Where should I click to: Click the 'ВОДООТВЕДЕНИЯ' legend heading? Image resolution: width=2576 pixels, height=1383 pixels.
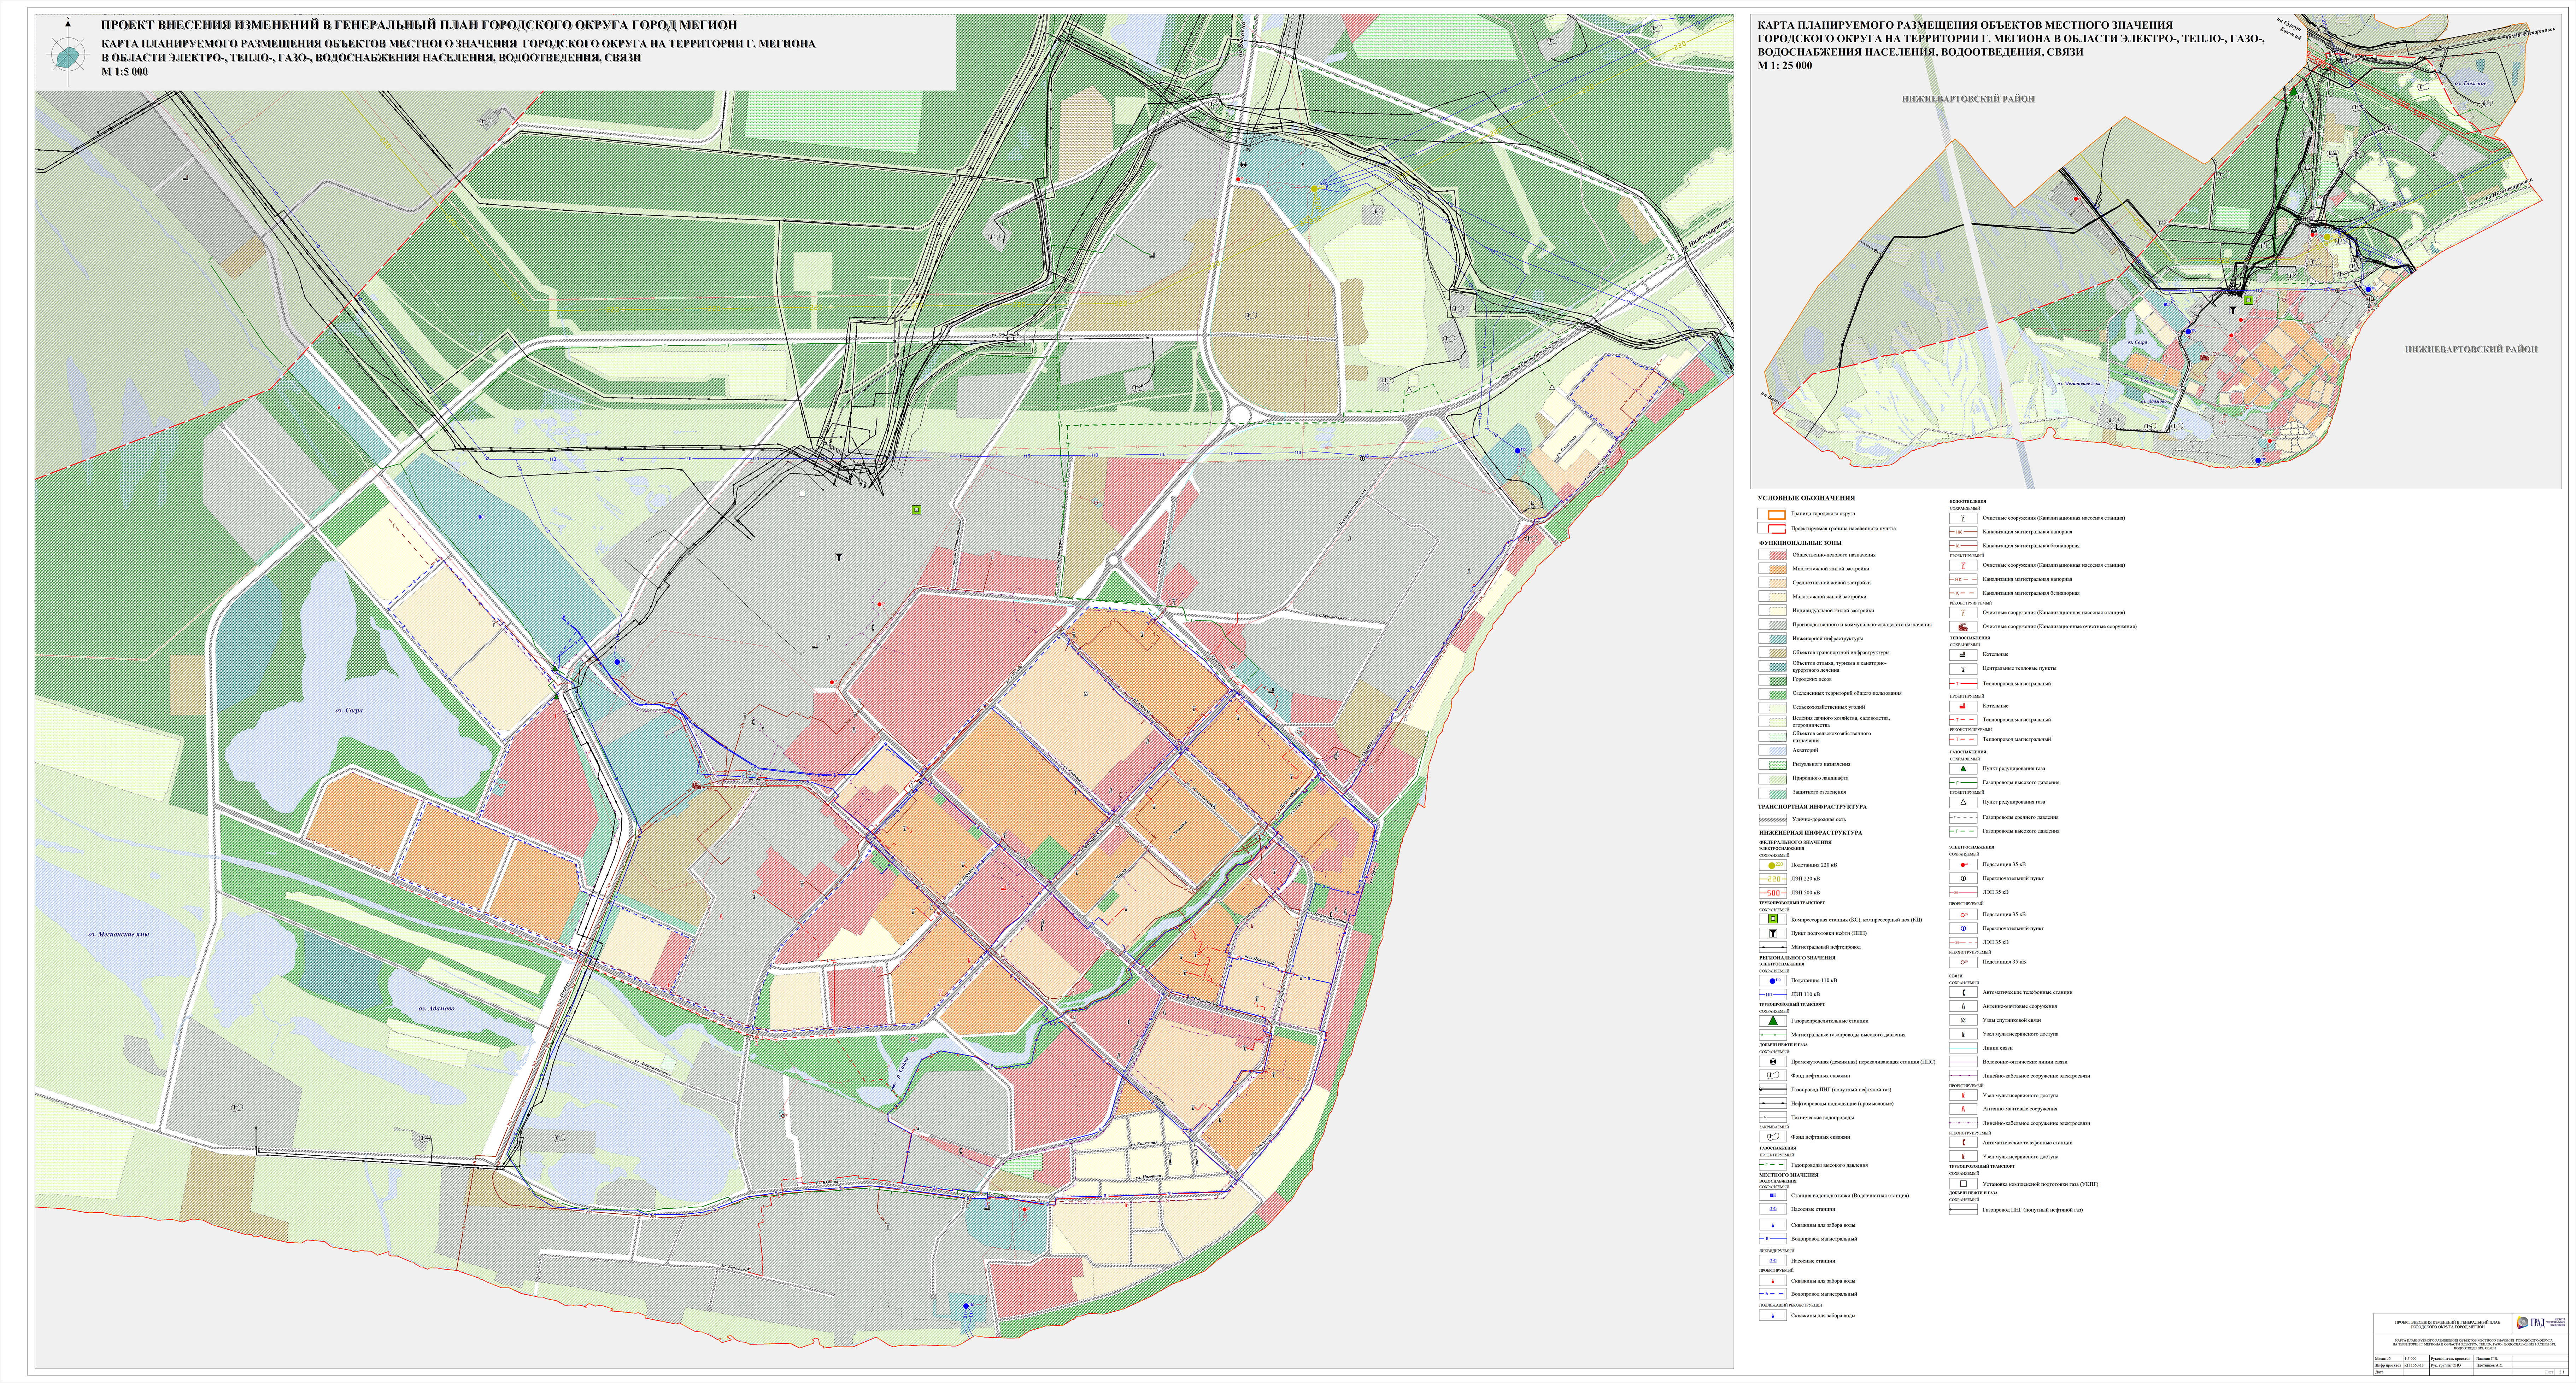tap(1968, 501)
